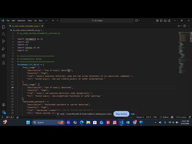The height and width of the screenshot is (144, 192).
Task: Click the debug status bar icon
Action: [x=18, y=117]
